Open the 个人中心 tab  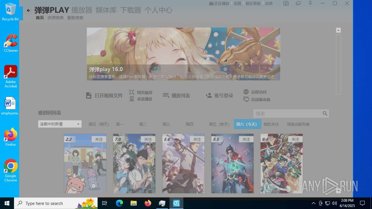pos(158,10)
